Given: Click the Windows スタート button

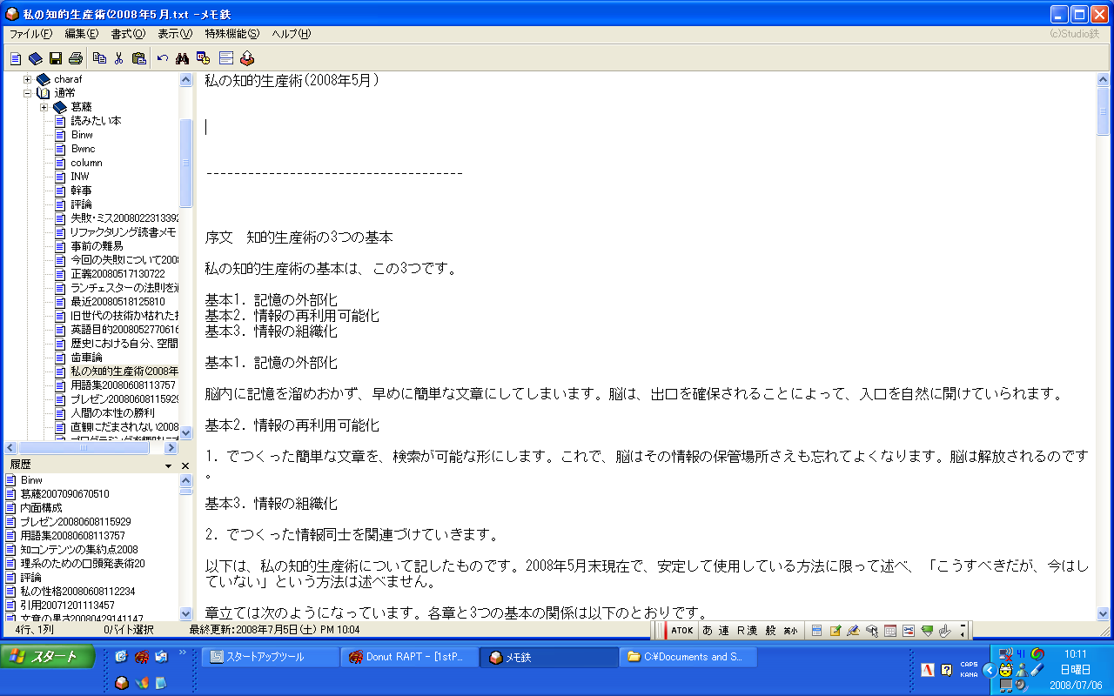Looking at the screenshot, I should [x=49, y=657].
